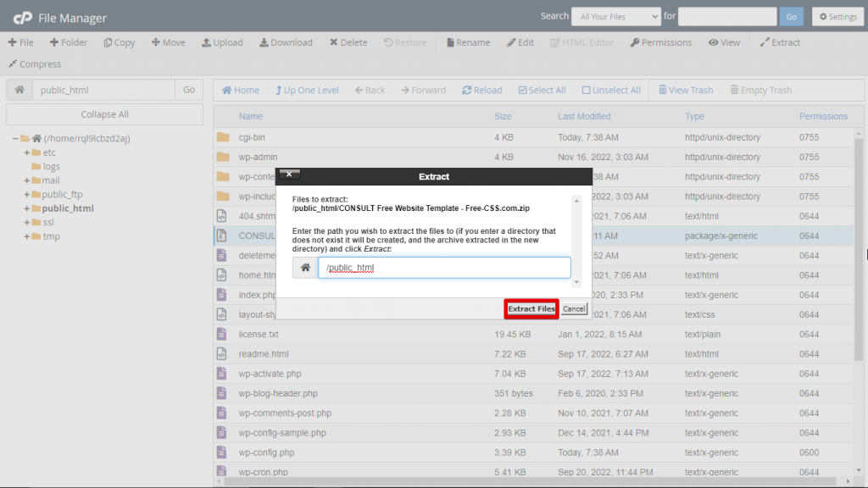The image size is (868, 488).
Task: Select the Upload tool
Action: point(222,42)
